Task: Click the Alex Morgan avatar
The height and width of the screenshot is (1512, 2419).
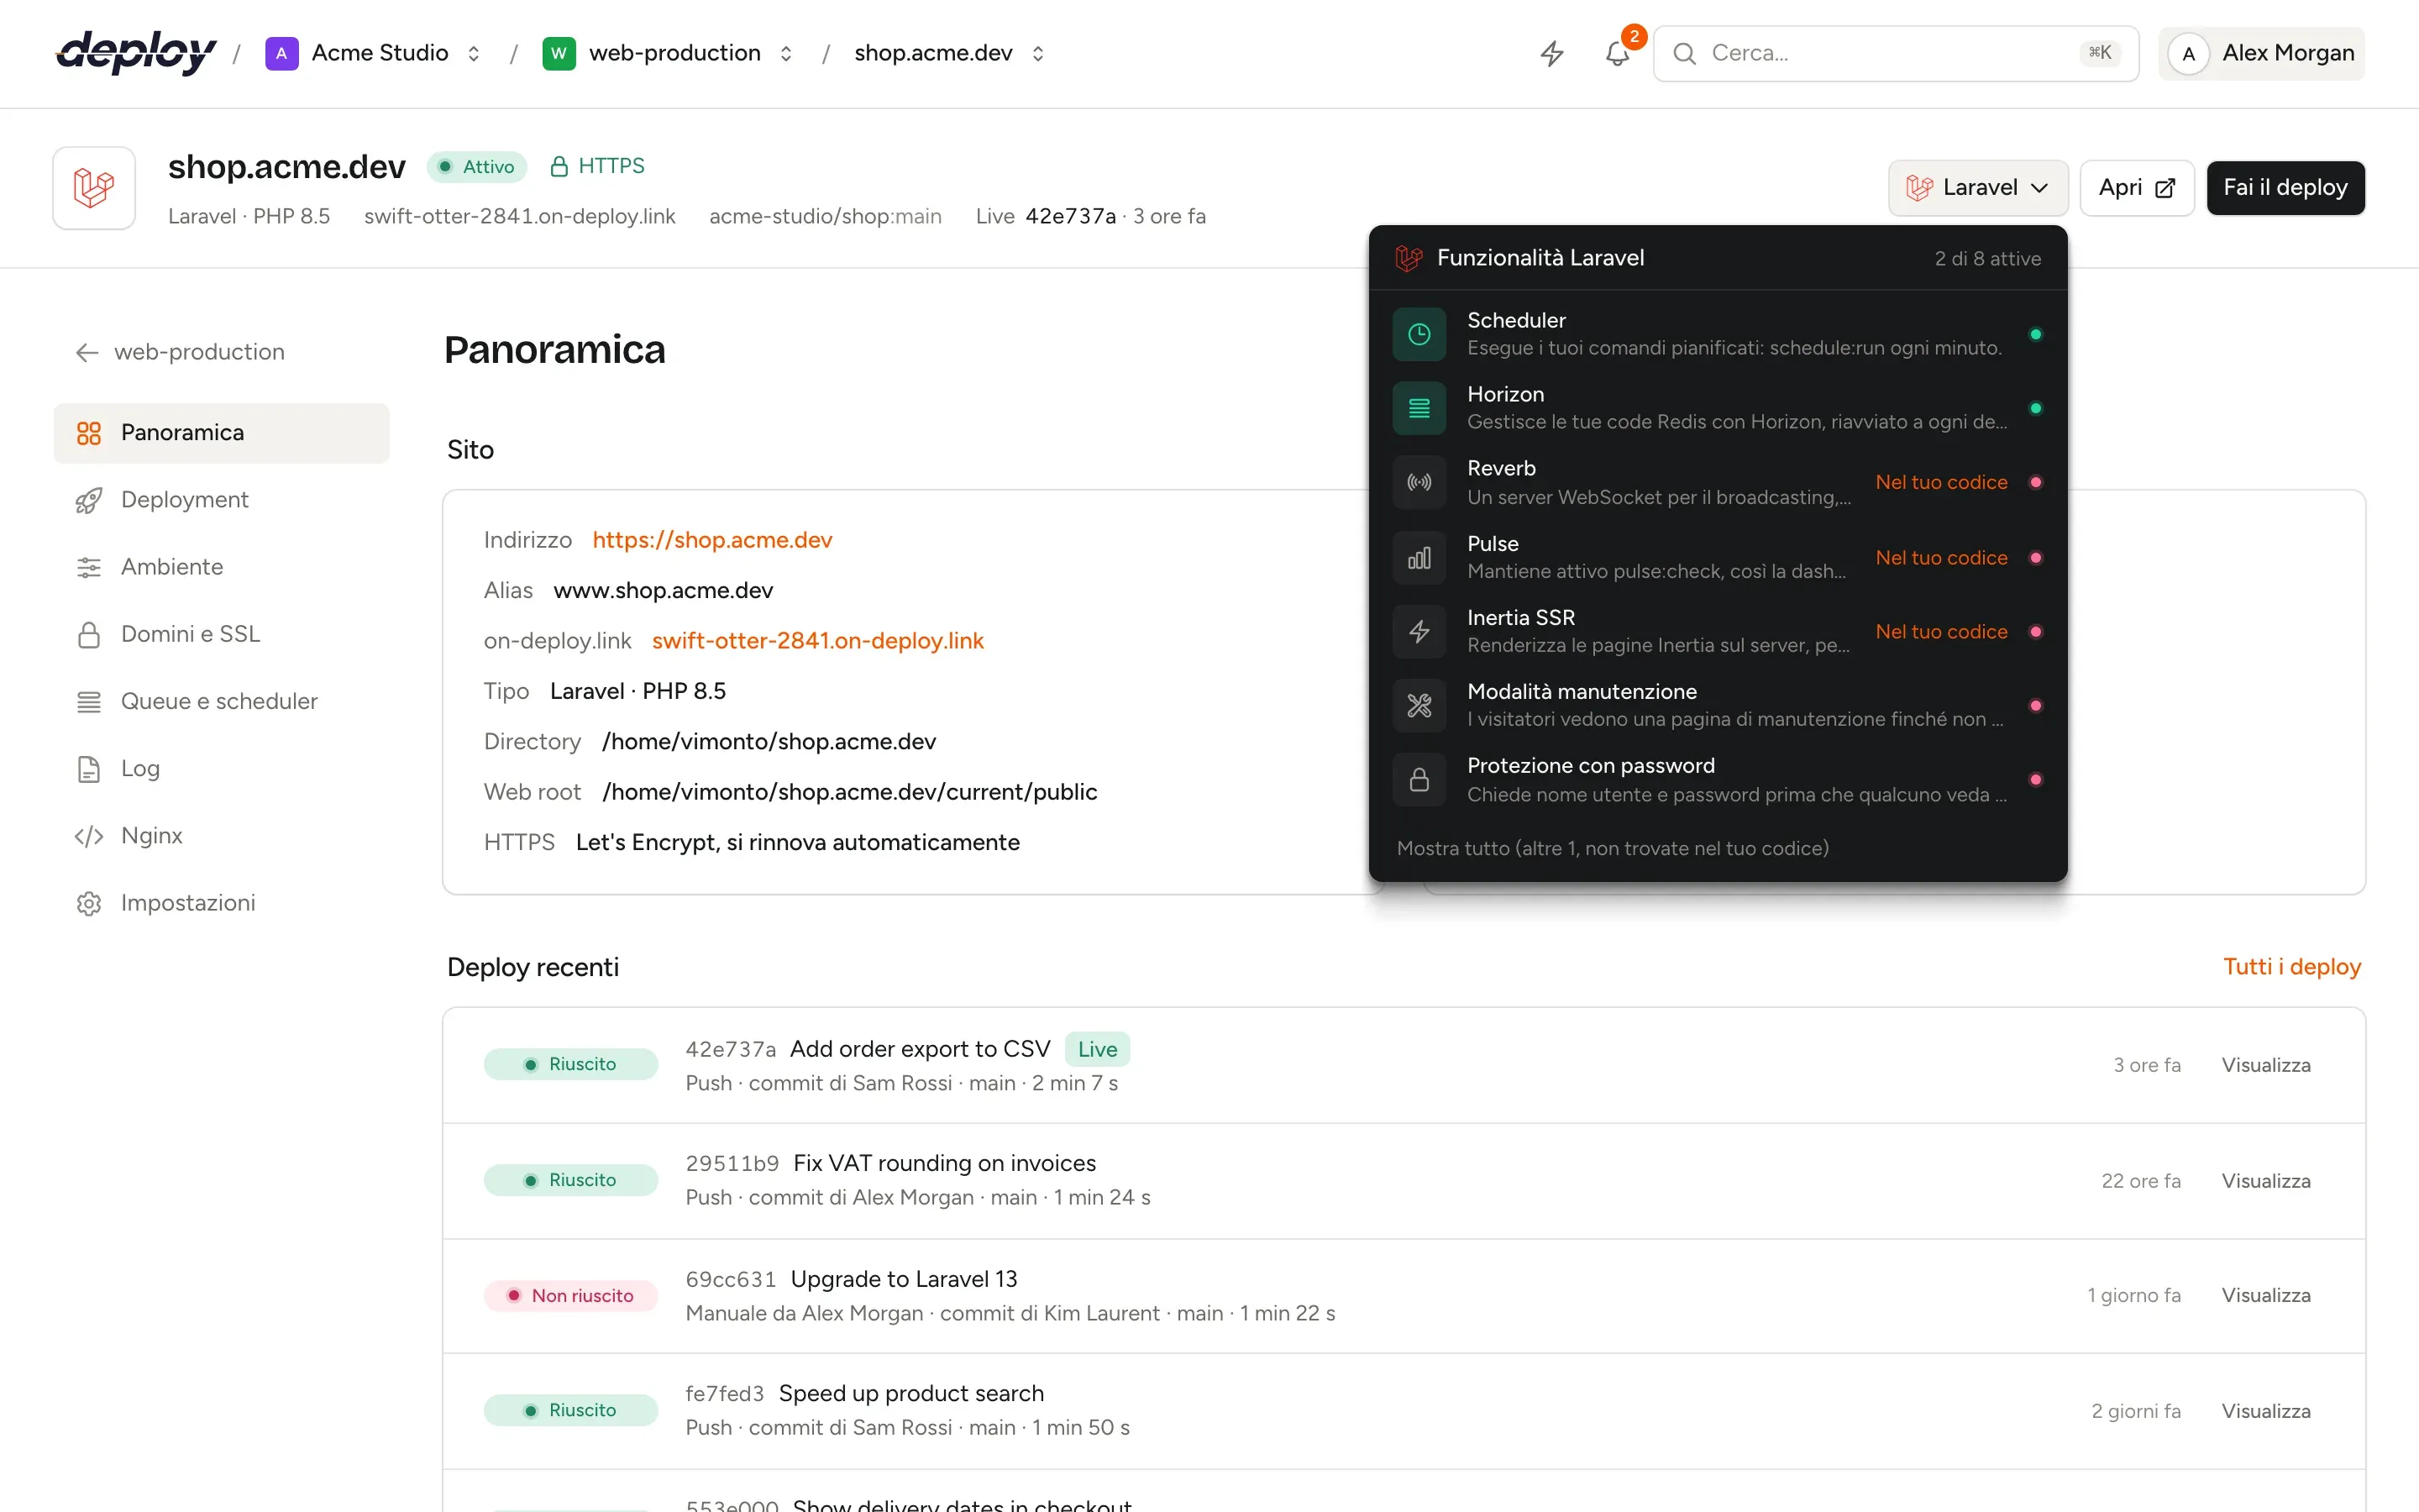Action: pyautogui.click(x=2188, y=54)
